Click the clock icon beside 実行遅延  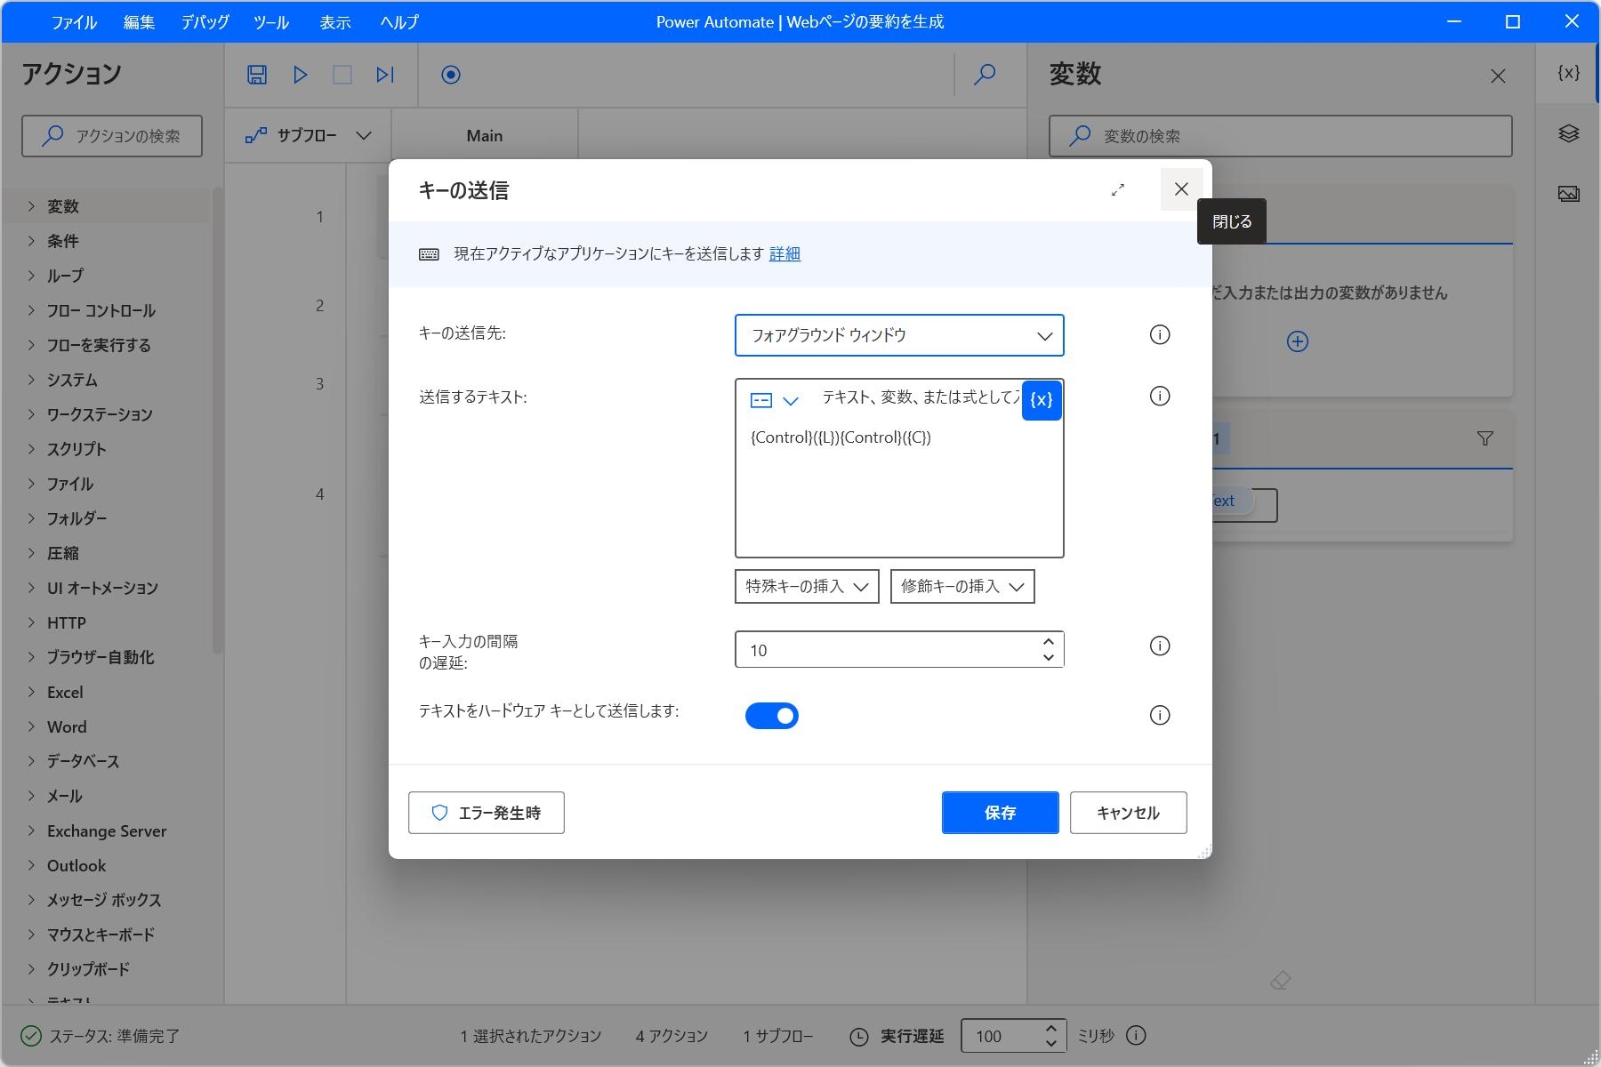(859, 1037)
